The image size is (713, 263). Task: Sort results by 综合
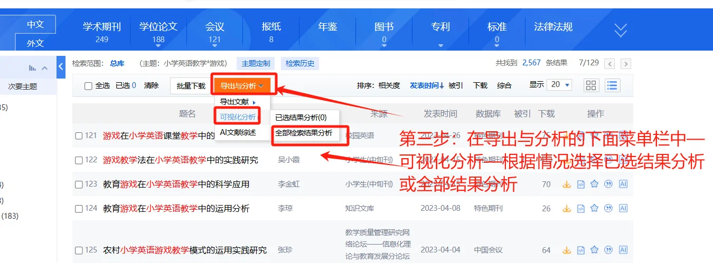[x=504, y=85]
